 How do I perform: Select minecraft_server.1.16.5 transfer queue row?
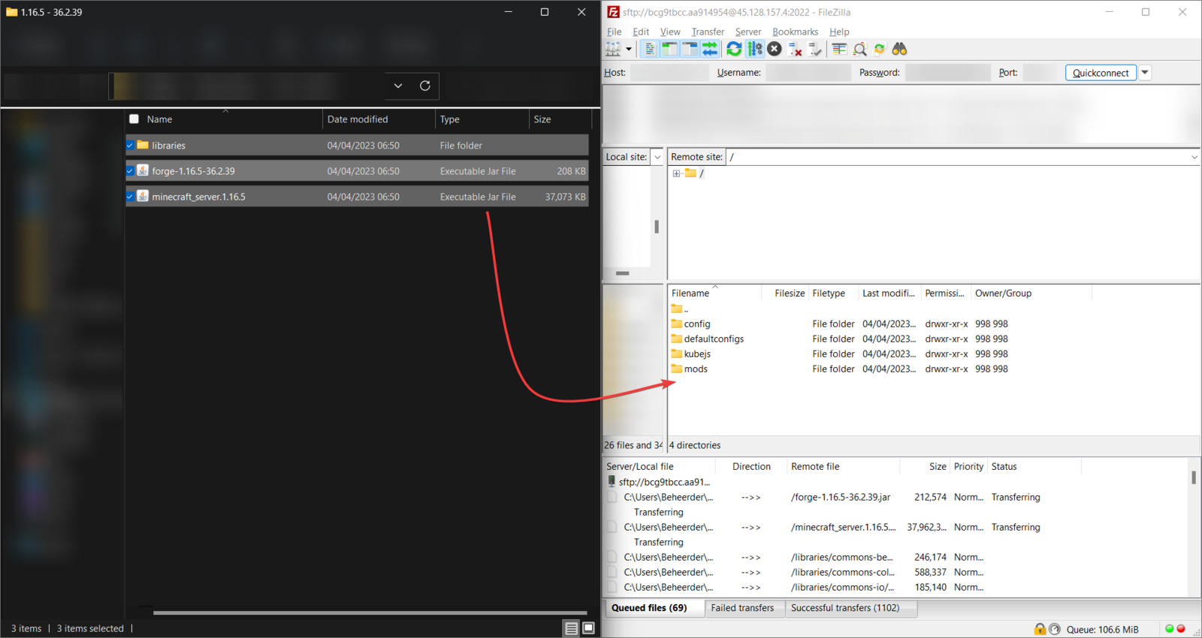click(x=898, y=528)
